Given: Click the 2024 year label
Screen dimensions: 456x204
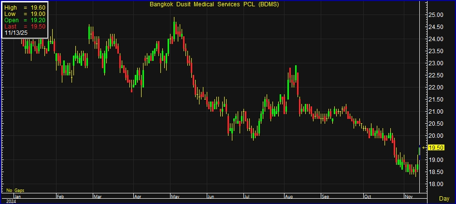Looking at the screenshot, I should pyautogui.click(x=10, y=201).
